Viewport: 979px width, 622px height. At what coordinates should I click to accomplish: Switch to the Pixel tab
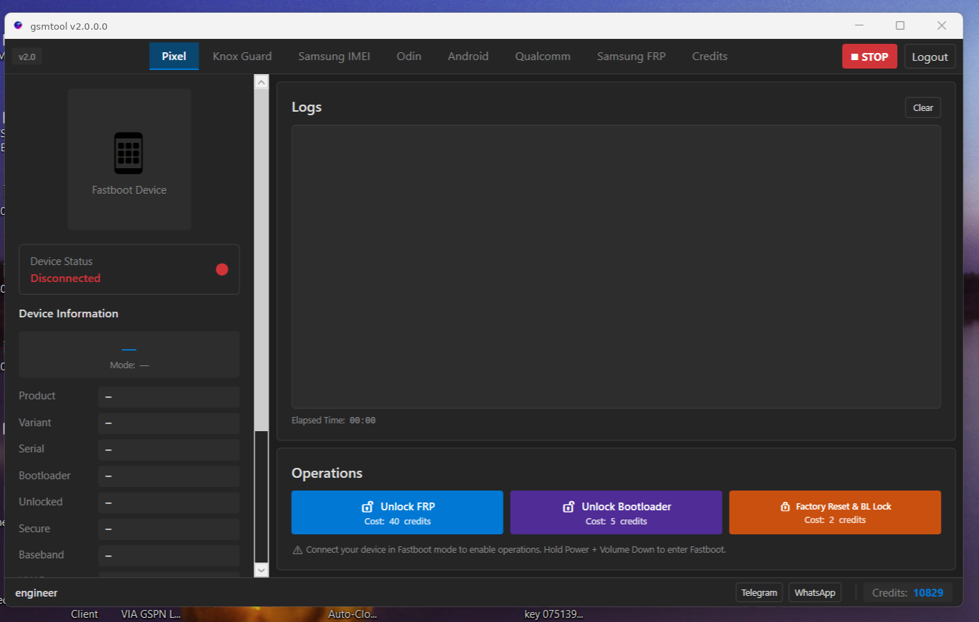point(174,57)
